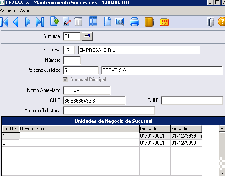The image size is (225, 176).
Task: Open the Ayuda menu
Action: coord(27,11)
